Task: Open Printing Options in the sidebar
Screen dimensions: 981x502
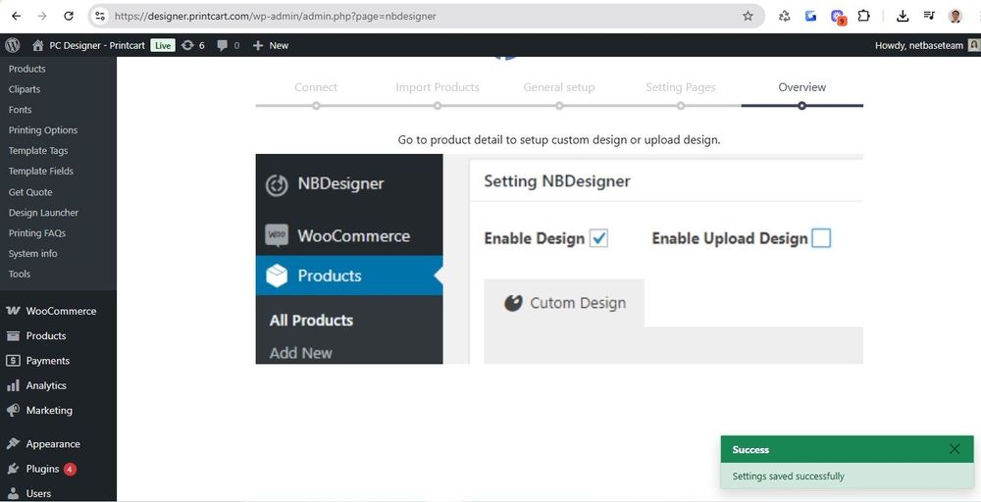Action: (43, 130)
